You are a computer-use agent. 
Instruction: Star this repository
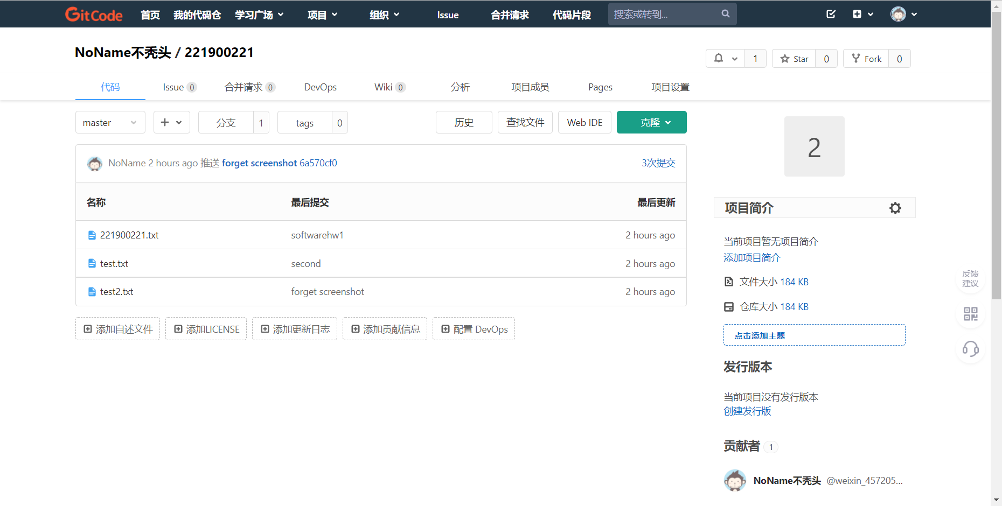coord(794,59)
